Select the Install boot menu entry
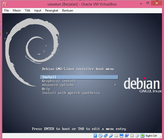This screenshot has height=140, width=164. (79, 77)
